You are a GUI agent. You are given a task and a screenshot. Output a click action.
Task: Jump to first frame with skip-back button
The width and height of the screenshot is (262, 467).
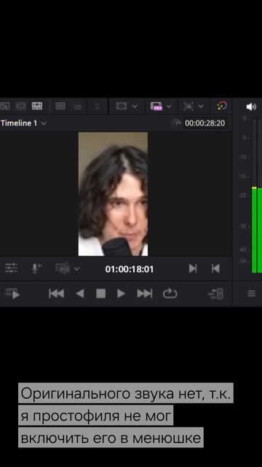coord(57,293)
